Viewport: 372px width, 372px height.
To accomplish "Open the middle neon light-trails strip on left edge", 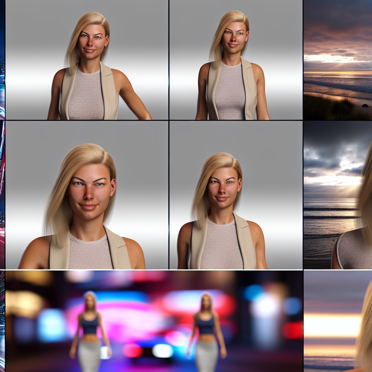I will click(2, 195).
